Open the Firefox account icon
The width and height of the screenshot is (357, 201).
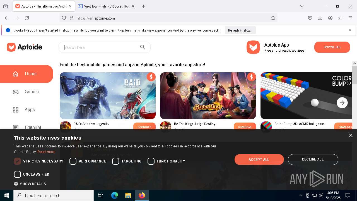coord(330,18)
